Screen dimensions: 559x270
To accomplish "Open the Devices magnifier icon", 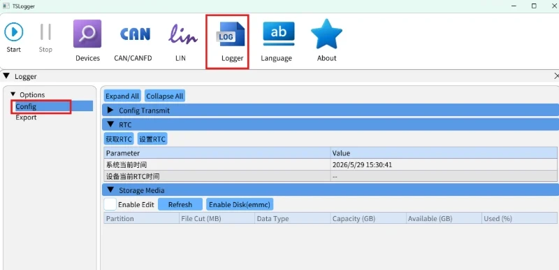I will pyautogui.click(x=87, y=34).
